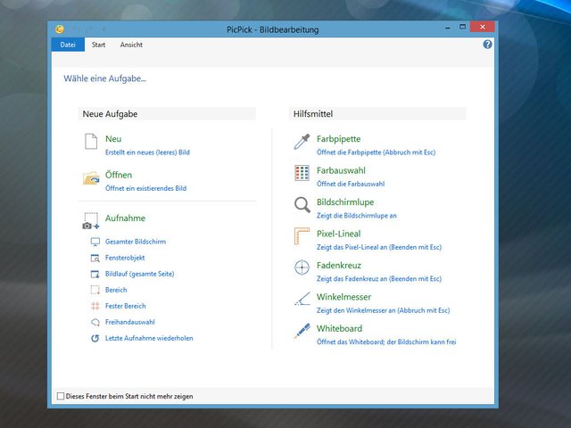Click the Winkelmesser protractor icon
This screenshot has height=428, width=571.
[x=302, y=299]
